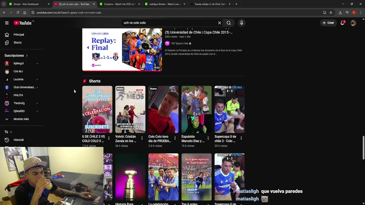Open the install app icon in address bar
Image resolution: width=365 pixels, height=205 pixels.
click(x=325, y=13)
